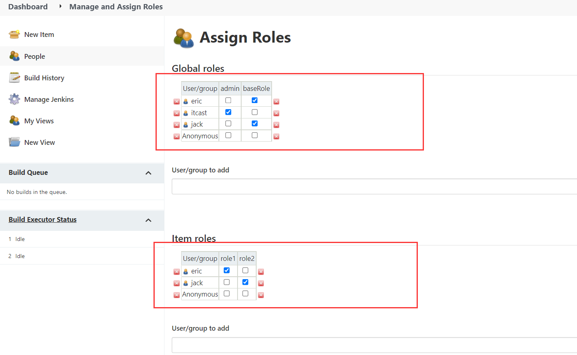The width and height of the screenshot is (577, 355).
Task: Collapse the Build Queue panel
Action: 149,173
